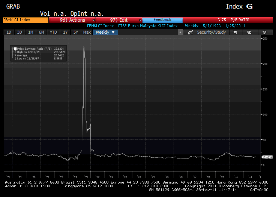Select the 3D range tab

click(19, 32)
